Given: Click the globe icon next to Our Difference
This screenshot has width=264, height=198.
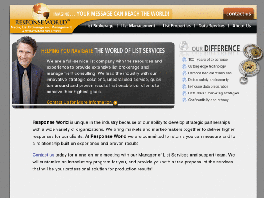Looking at the screenshot, I should [184, 46].
